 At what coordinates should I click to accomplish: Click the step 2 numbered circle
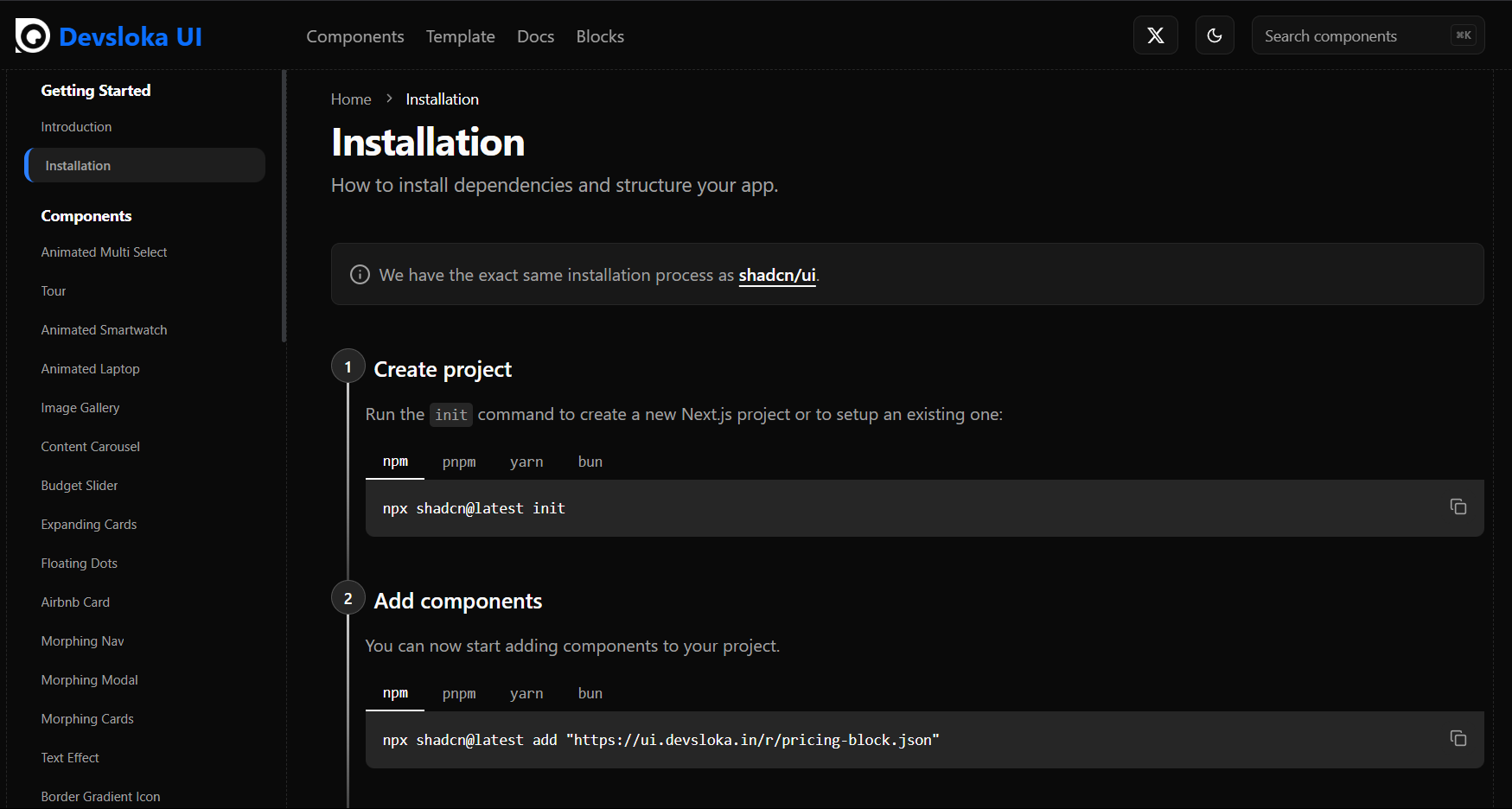point(348,597)
